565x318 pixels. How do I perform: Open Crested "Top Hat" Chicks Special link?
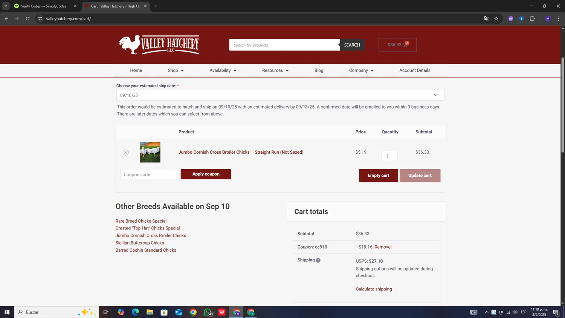point(148,228)
